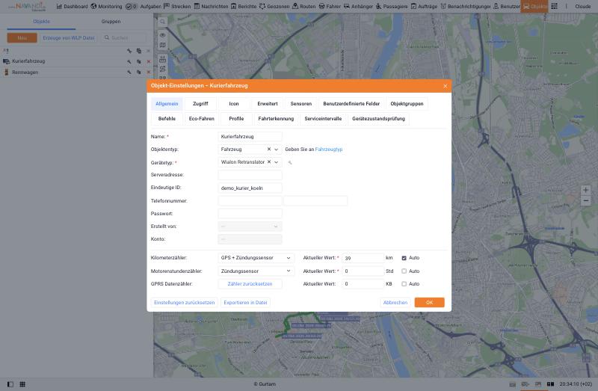
Task: Open the Zugriff tab
Action: point(200,104)
